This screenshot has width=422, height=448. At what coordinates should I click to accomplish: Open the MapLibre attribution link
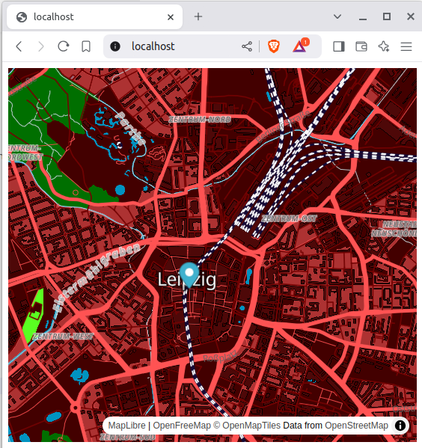point(126,426)
